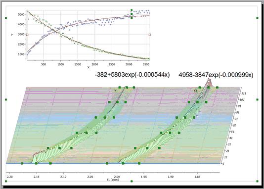Select the red hollow handle right of the graph
This screenshot has height=189, width=264.
pyautogui.click(x=150, y=35)
